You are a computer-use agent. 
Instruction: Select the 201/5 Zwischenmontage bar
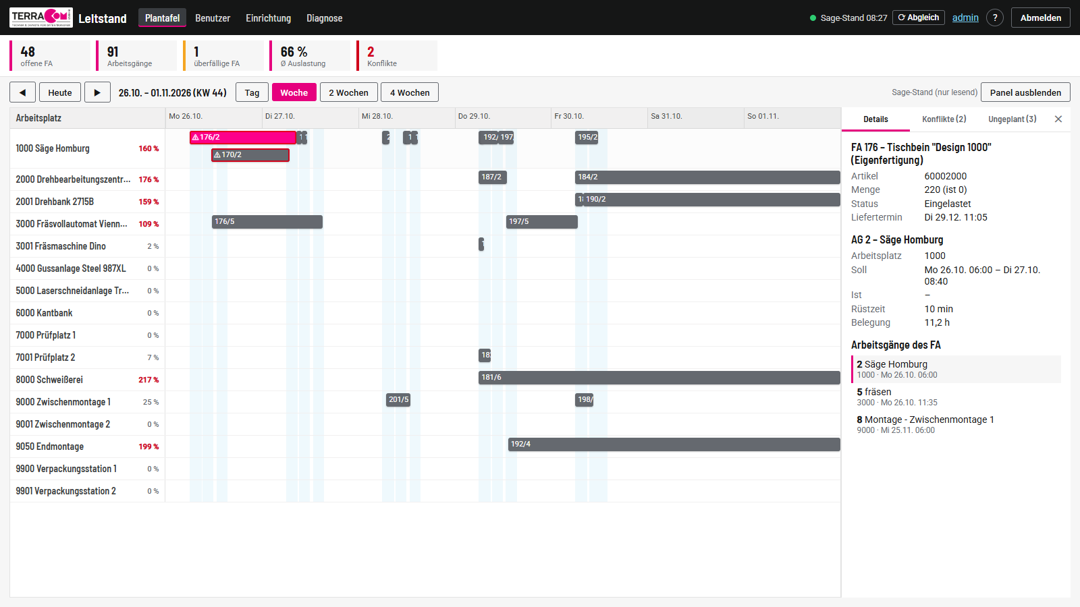point(398,400)
